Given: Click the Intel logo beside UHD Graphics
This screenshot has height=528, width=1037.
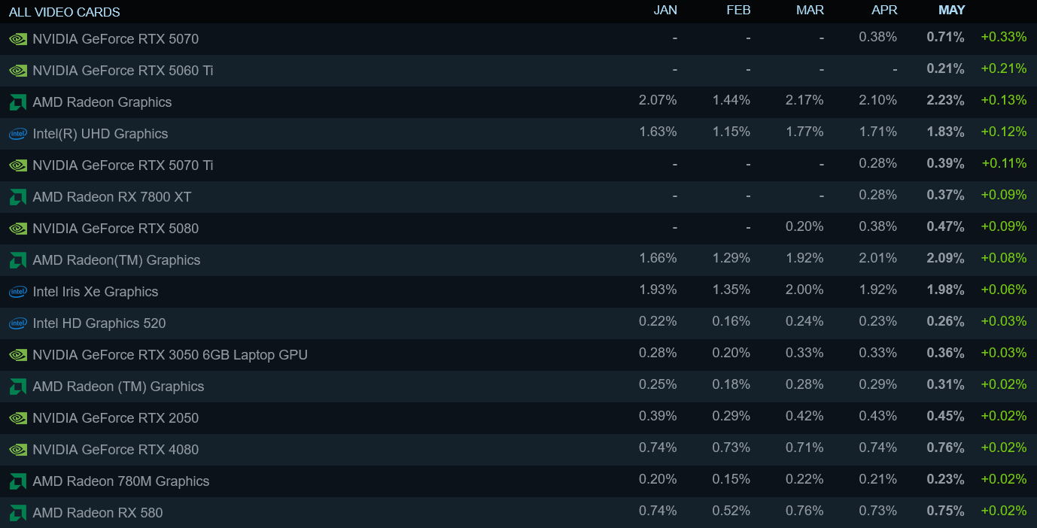Looking at the screenshot, I should pyautogui.click(x=18, y=134).
